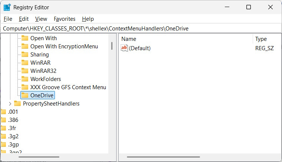Select the Open With EncryptionMenu key
This screenshot has width=282, height=162.
pos(64,46)
